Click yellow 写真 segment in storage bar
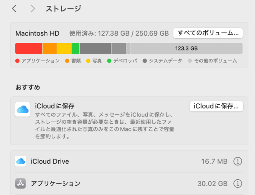This screenshot has height=195, width=255. (64, 48)
